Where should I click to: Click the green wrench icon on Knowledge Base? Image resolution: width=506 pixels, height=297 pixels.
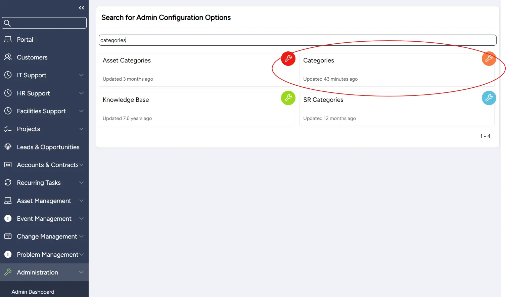coord(288,98)
